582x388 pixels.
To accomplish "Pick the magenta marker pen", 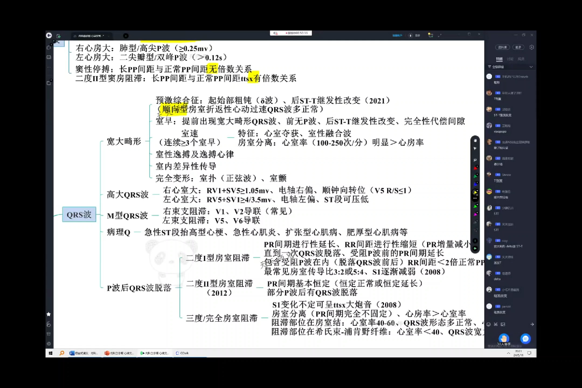I will 475,214.
